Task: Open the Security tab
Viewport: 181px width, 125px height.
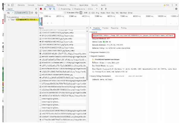Action: click(94, 5)
